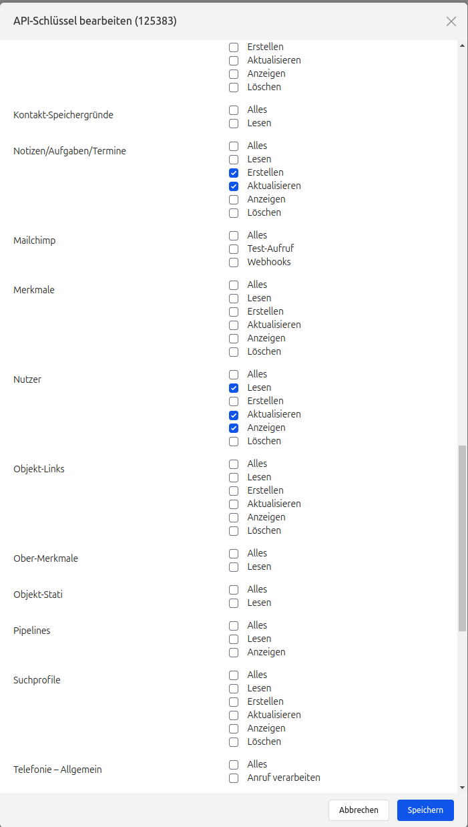Check 'Alles' under Objekt-Stati

tap(233, 589)
